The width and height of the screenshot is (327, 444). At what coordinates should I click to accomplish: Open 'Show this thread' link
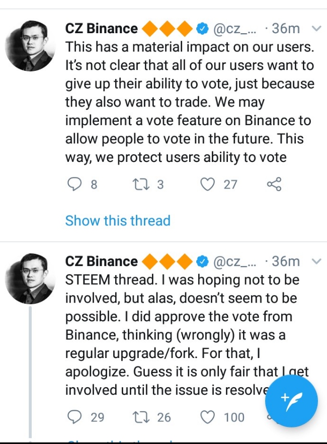coord(118,221)
